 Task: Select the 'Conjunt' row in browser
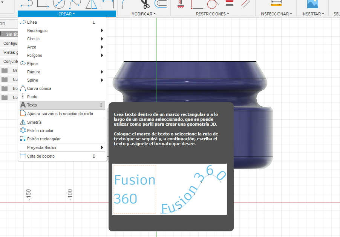point(9,61)
